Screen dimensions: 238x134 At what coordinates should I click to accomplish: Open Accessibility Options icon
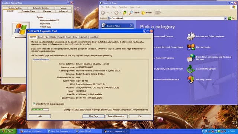191,68
